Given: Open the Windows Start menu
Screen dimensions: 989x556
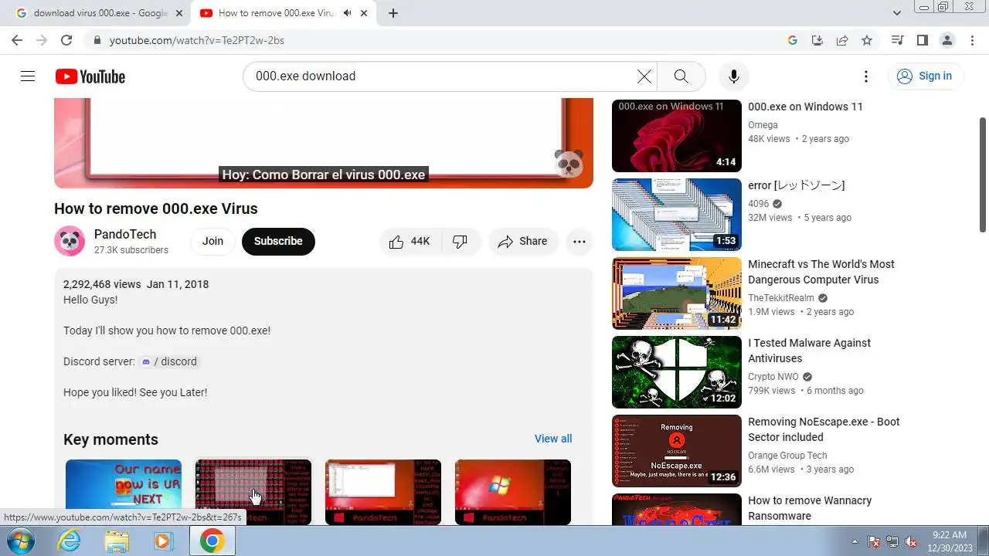Looking at the screenshot, I should pyautogui.click(x=20, y=541).
